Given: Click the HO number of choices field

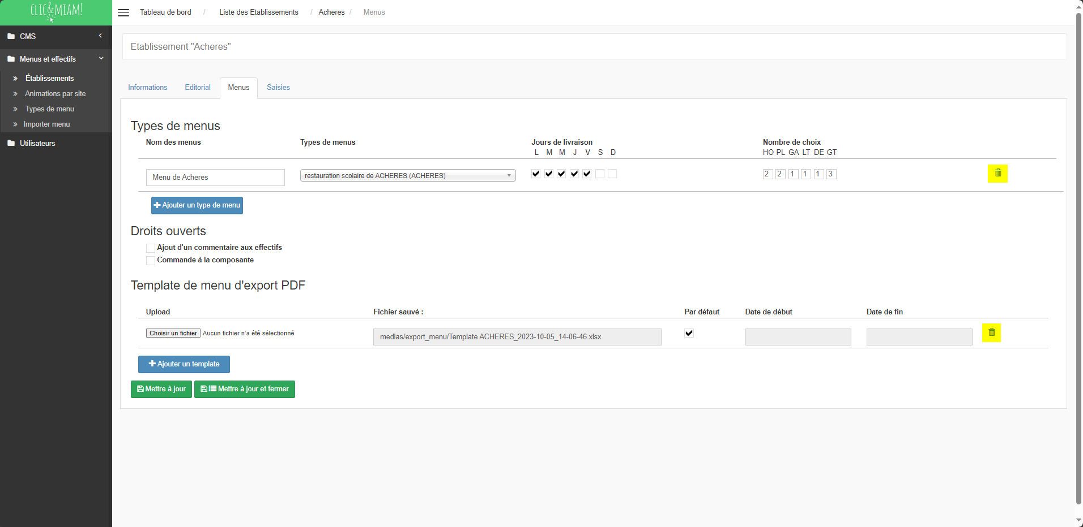Looking at the screenshot, I should pos(768,174).
